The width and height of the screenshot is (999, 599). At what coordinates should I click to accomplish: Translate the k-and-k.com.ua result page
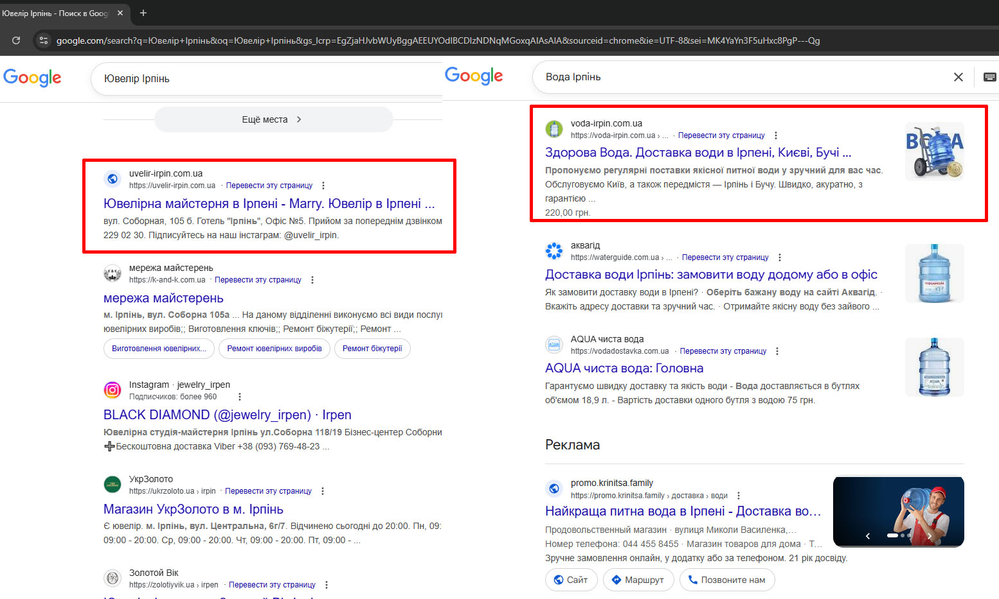[x=258, y=280]
